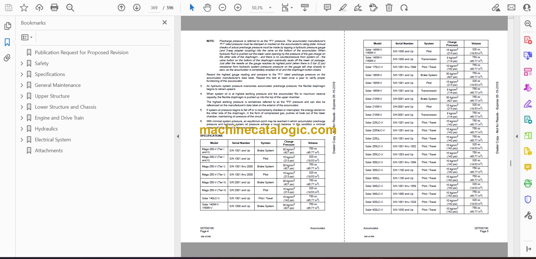Close the Bookmarks panel
The image size is (536, 259).
pyautogui.click(x=165, y=22)
